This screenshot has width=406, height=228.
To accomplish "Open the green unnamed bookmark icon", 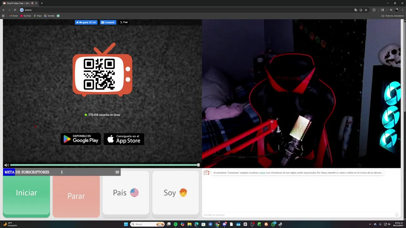I will pos(58,16).
